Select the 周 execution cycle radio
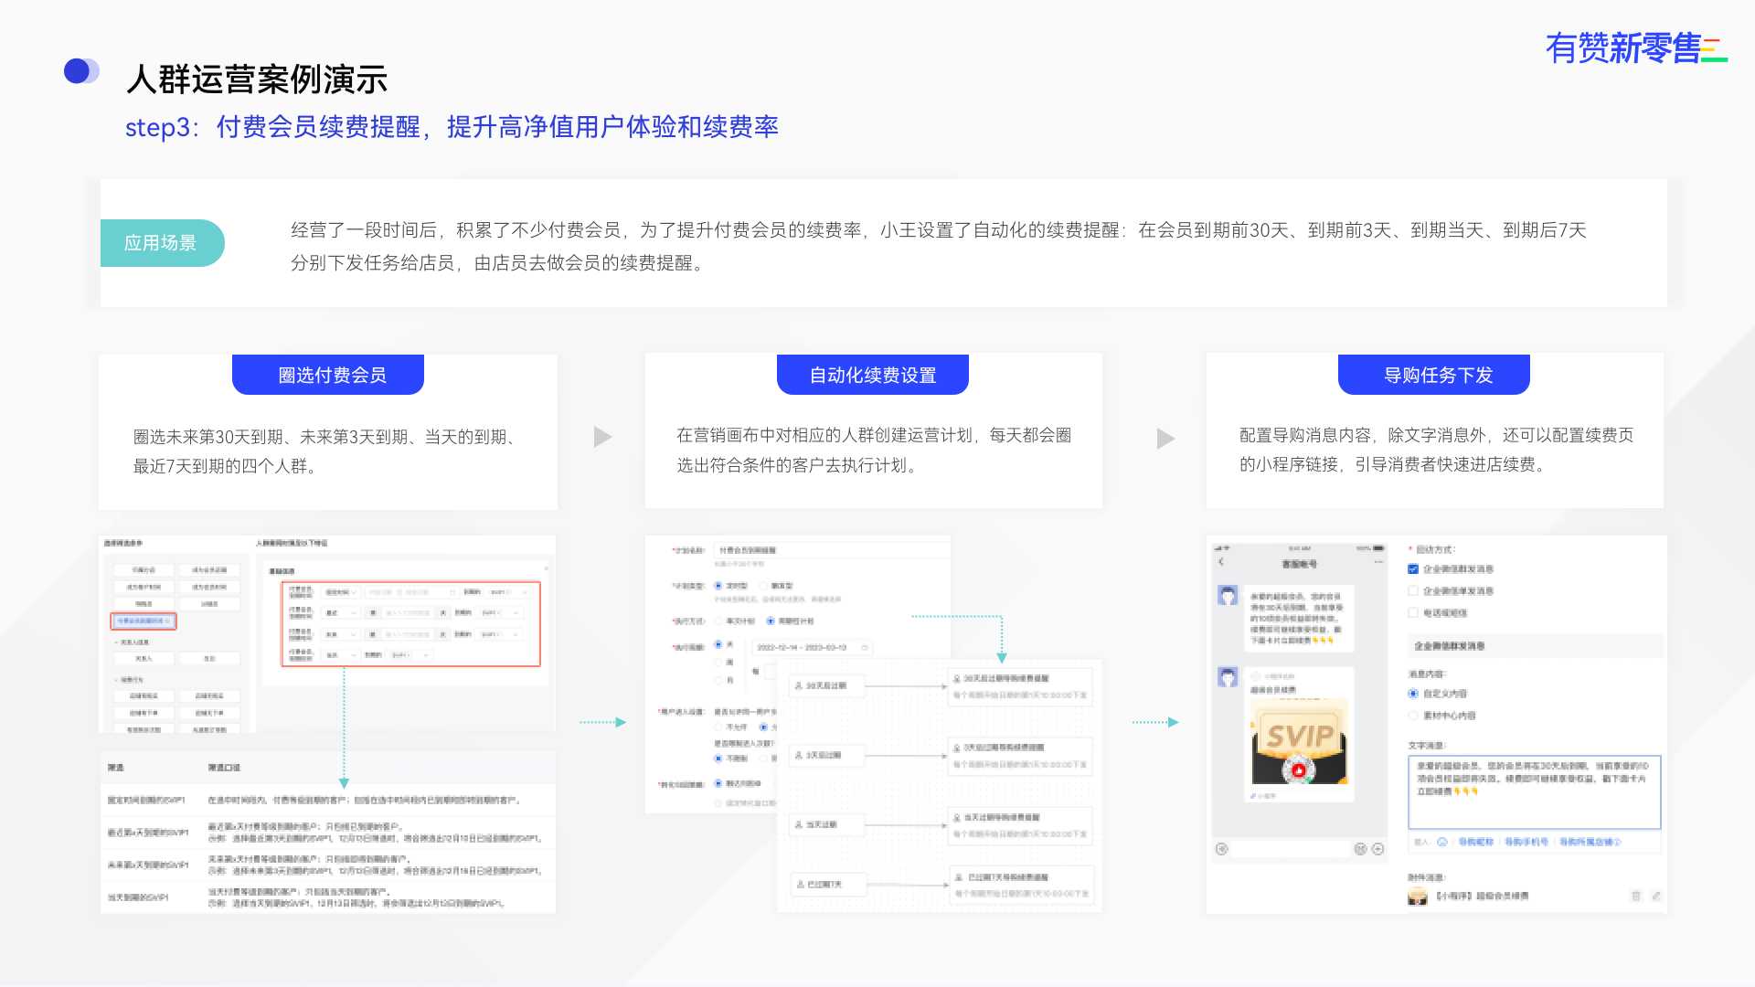Image resolution: width=1755 pixels, height=987 pixels. [x=718, y=662]
